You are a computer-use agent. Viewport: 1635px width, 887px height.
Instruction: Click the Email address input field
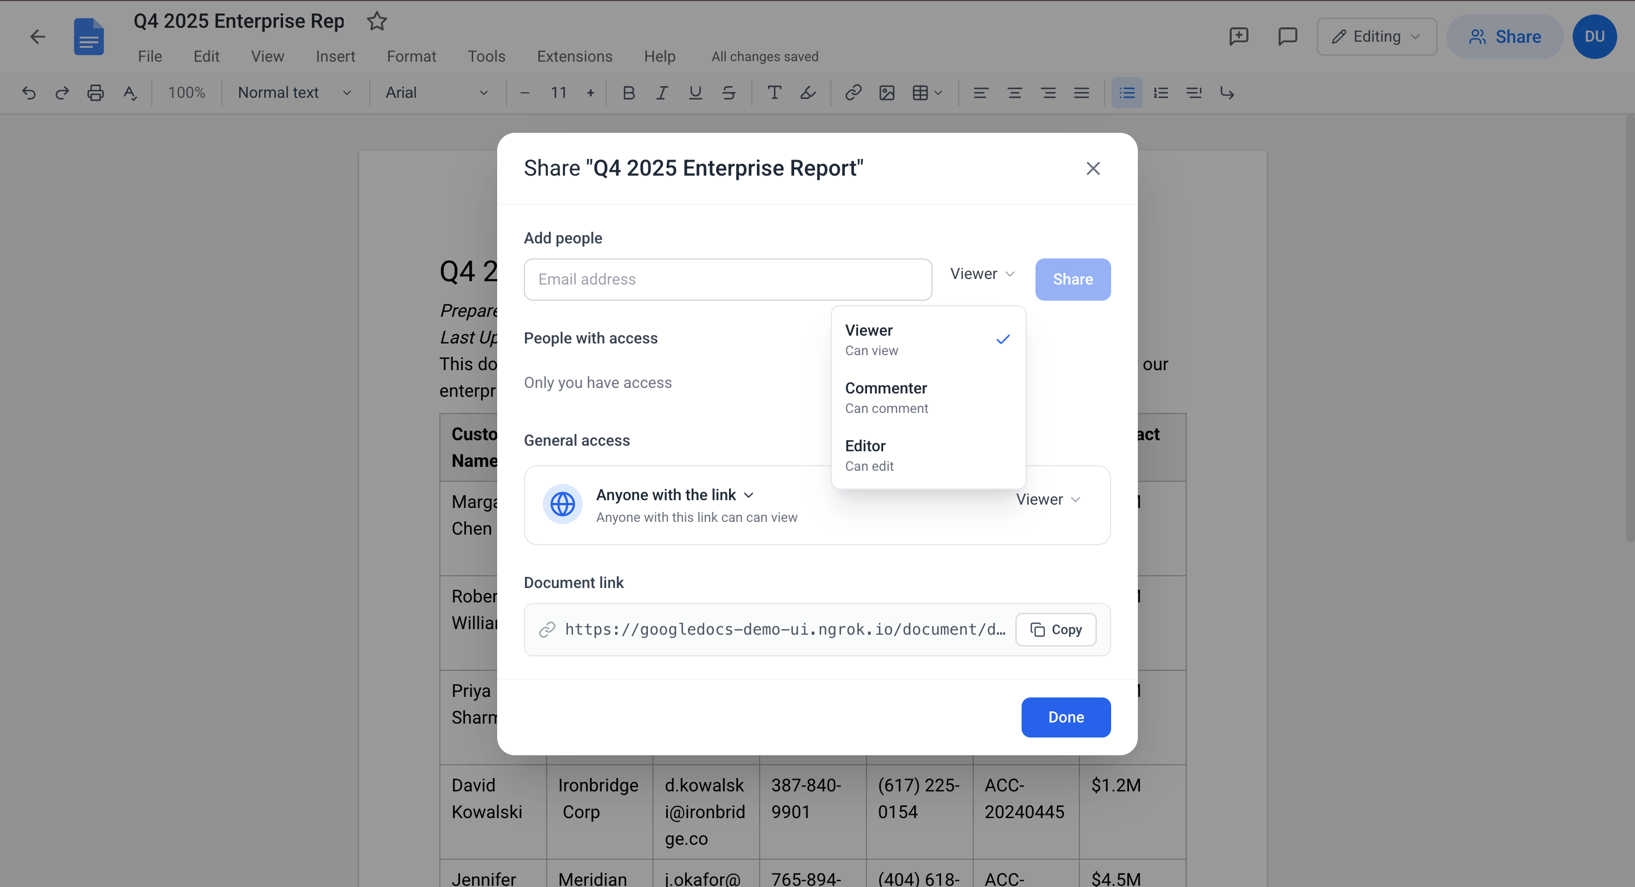click(727, 279)
